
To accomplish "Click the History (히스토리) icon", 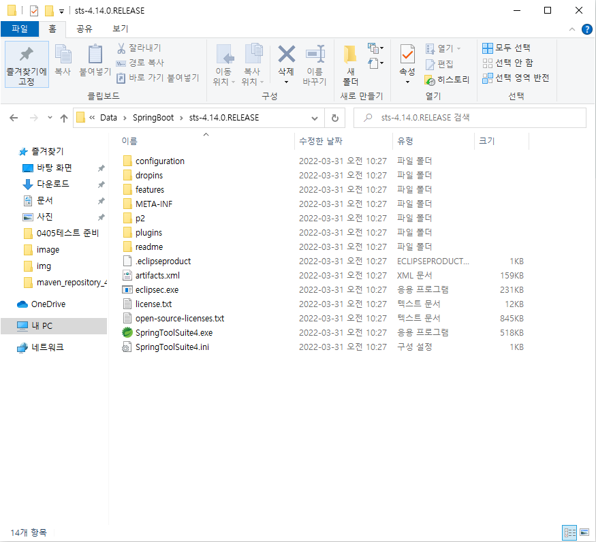I will pos(430,80).
